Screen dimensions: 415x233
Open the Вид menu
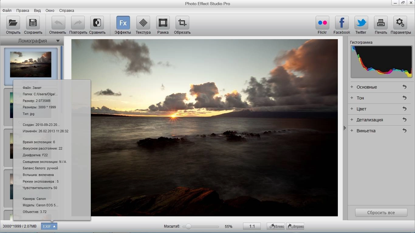37,10
